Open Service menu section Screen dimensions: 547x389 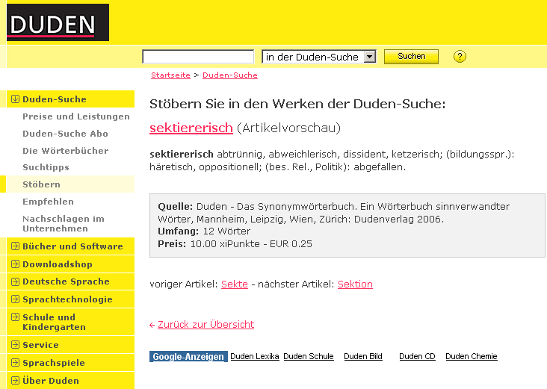(x=70, y=345)
